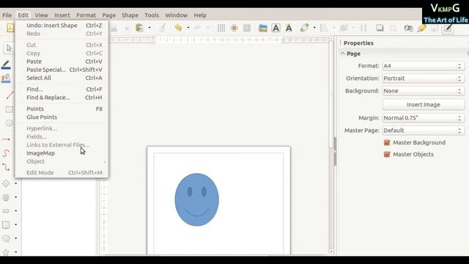Choose Find... in the Edit menu
The image size is (469, 264).
click(x=62, y=89)
